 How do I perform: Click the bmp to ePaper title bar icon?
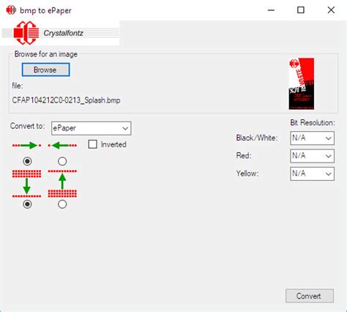[11, 10]
